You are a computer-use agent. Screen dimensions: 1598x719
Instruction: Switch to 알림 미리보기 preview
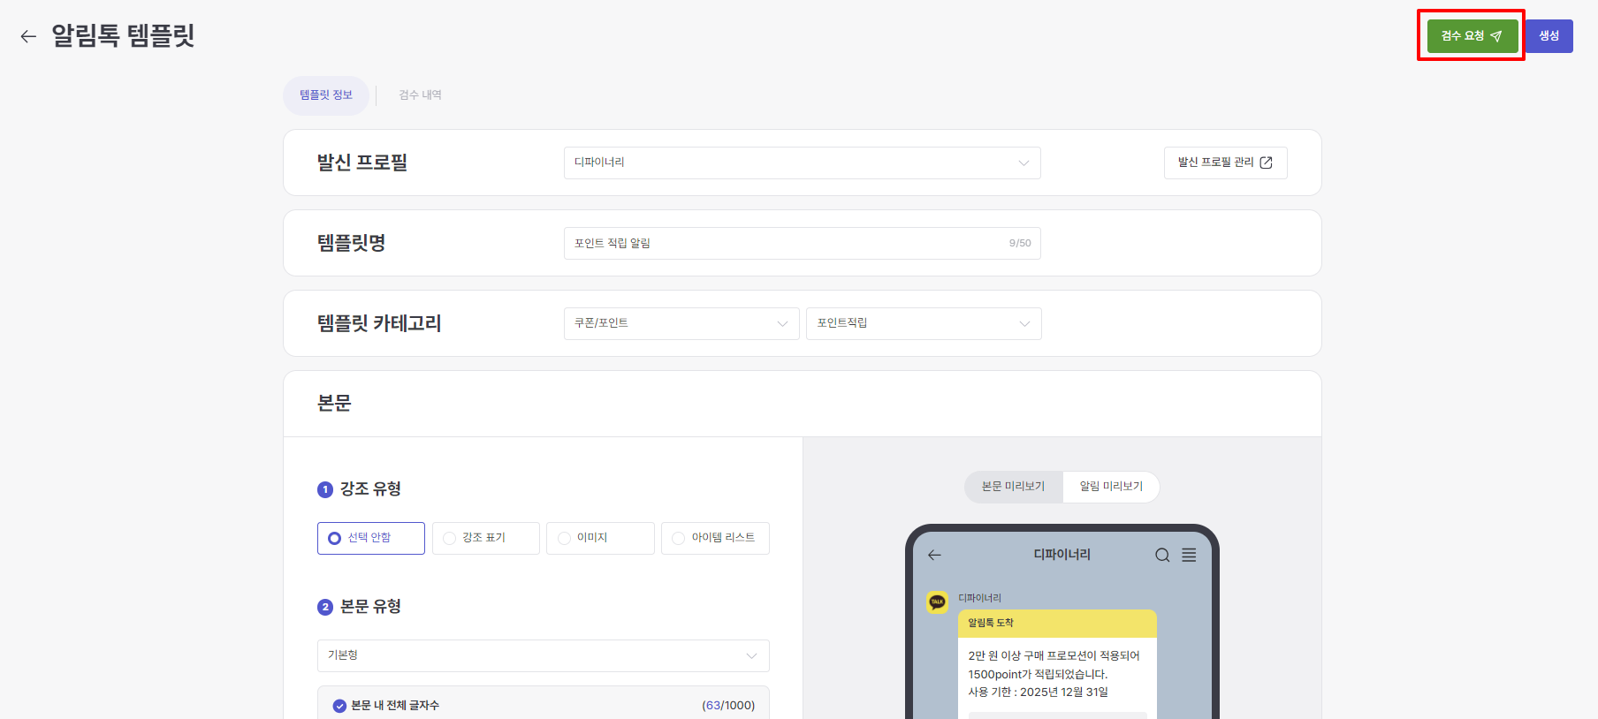click(x=1111, y=487)
